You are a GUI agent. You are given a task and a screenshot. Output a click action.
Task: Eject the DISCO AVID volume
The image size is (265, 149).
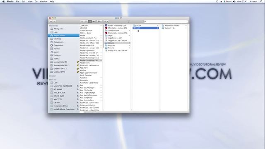coord(78,96)
